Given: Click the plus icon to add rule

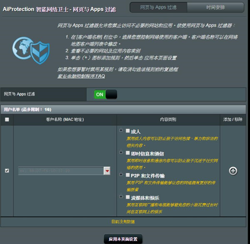Looking at the screenshot, I should [x=233, y=171].
